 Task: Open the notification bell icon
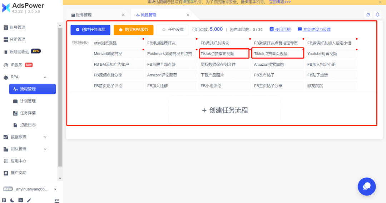coord(377,15)
